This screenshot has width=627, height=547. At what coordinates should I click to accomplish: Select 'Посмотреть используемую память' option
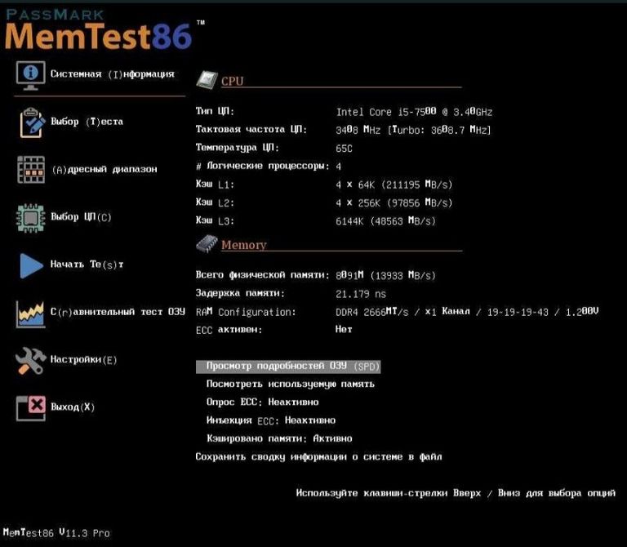tap(290, 384)
